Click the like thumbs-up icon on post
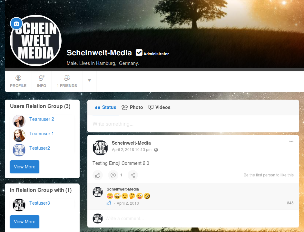304x232 pixels. pyautogui.click(x=98, y=175)
